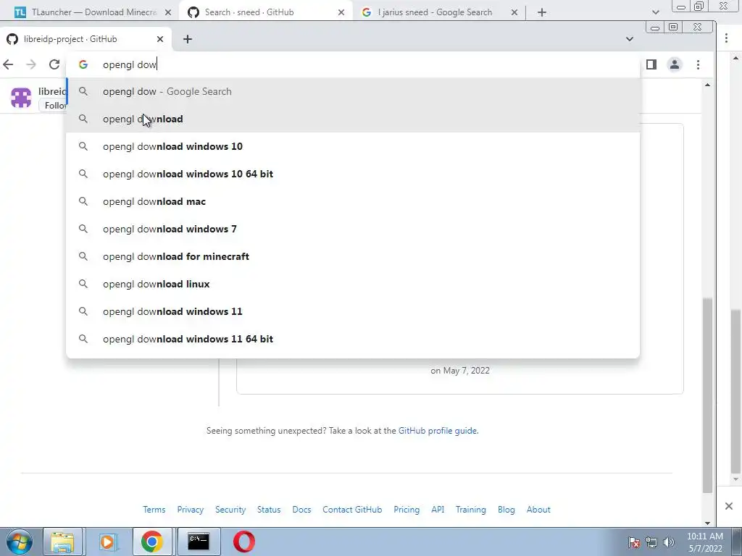Choose 'opengl download mac' suggestion
The height and width of the screenshot is (556, 742).
353,201
